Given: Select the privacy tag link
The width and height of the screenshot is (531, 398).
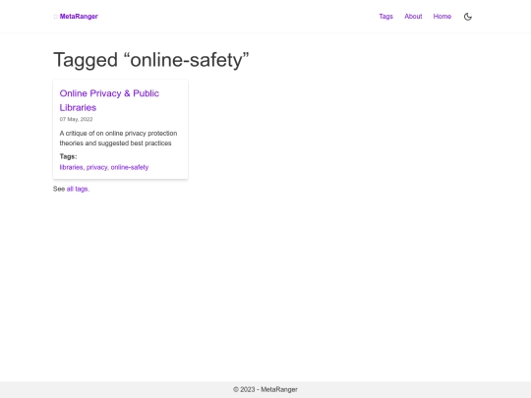Looking at the screenshot, I should click(x=96, y=167).
